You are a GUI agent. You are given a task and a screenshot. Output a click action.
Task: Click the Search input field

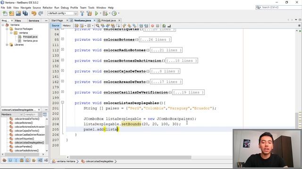point(281,8)
